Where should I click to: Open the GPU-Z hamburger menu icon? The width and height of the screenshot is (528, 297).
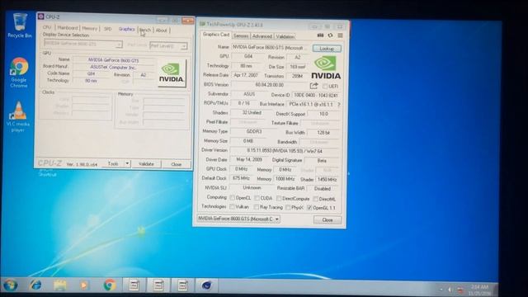[x=341, y=35]
